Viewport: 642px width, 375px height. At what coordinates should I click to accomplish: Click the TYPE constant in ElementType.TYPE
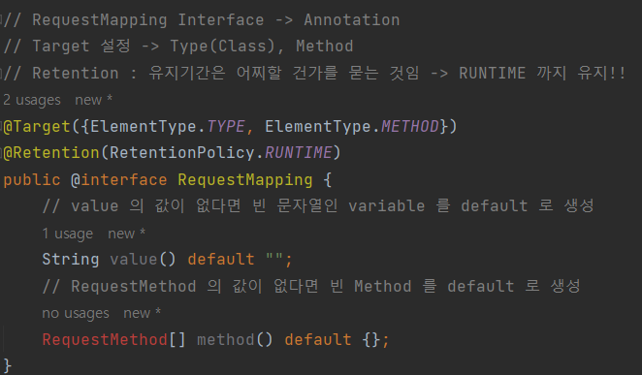click(x=226, y=127)
